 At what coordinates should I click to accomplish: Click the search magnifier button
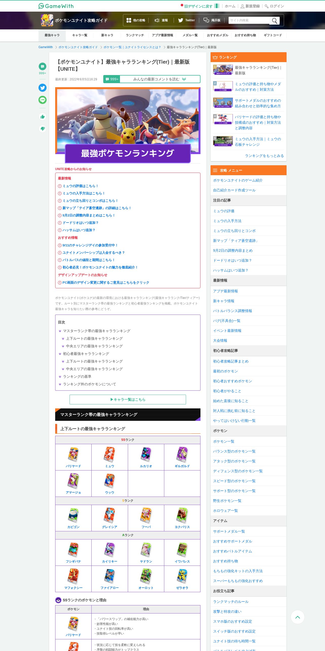click(x=274, y=21)
